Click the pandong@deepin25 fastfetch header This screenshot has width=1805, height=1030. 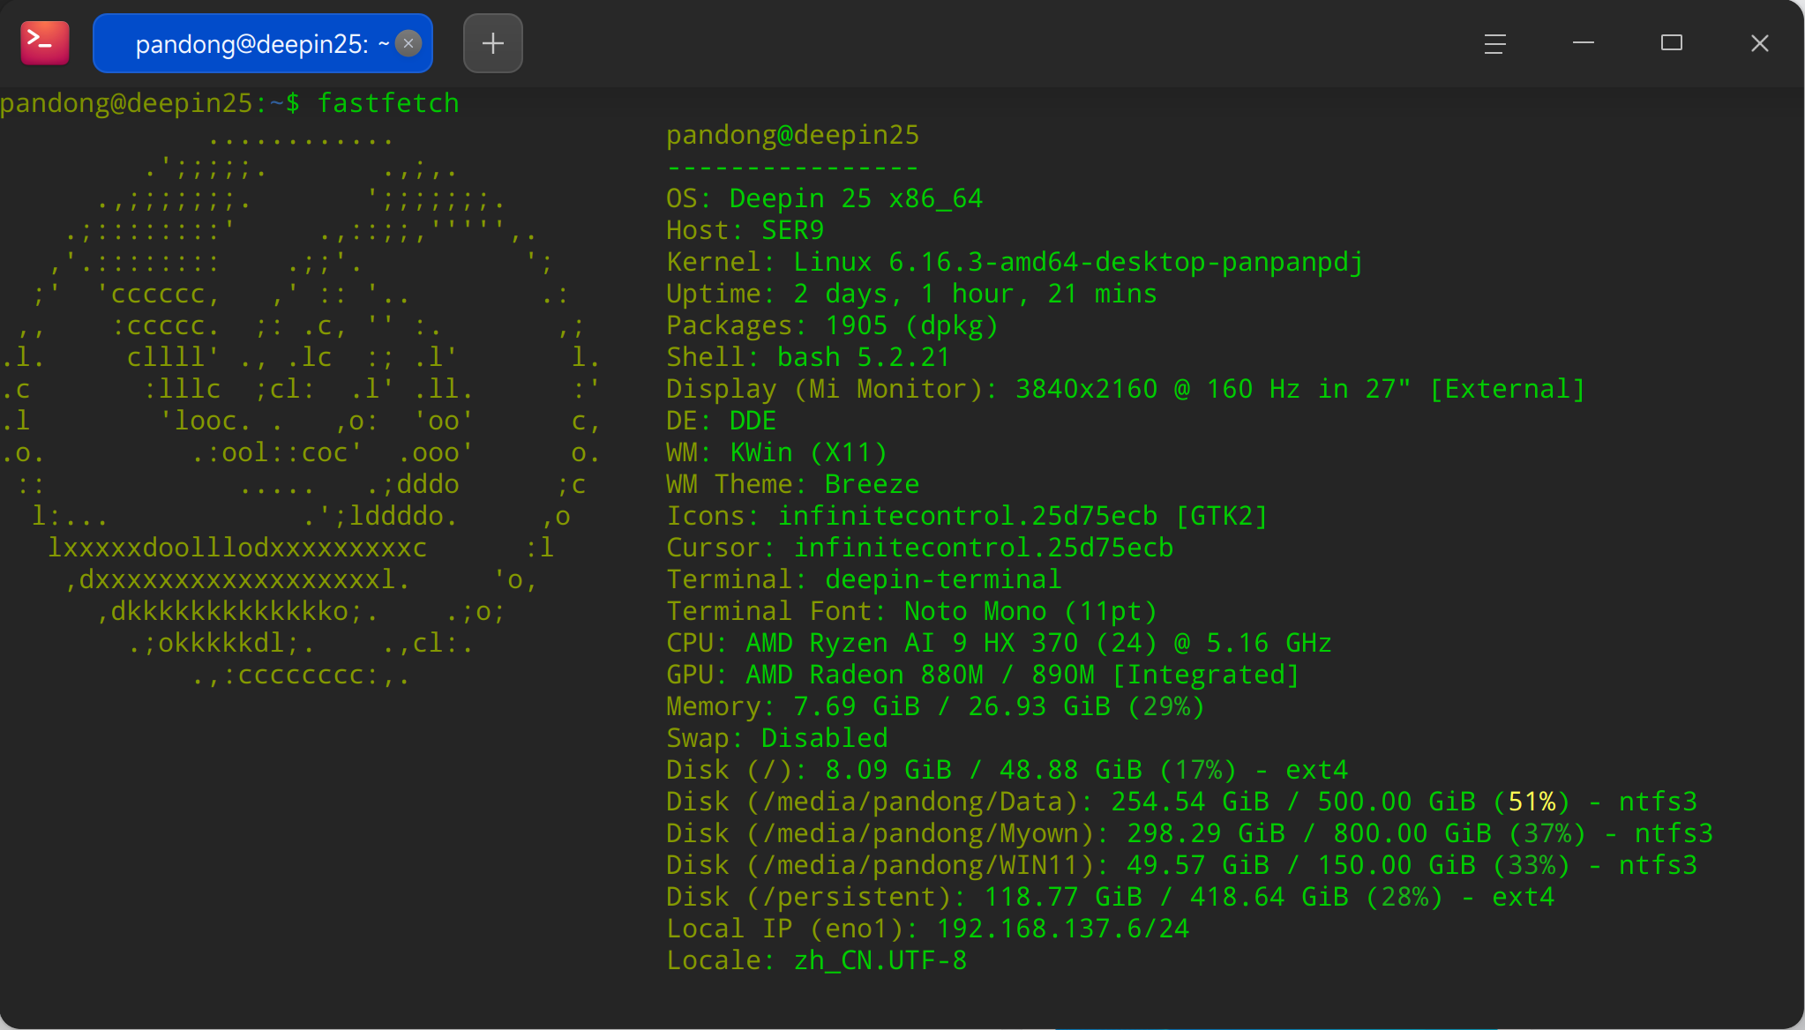tap(792, 135)
